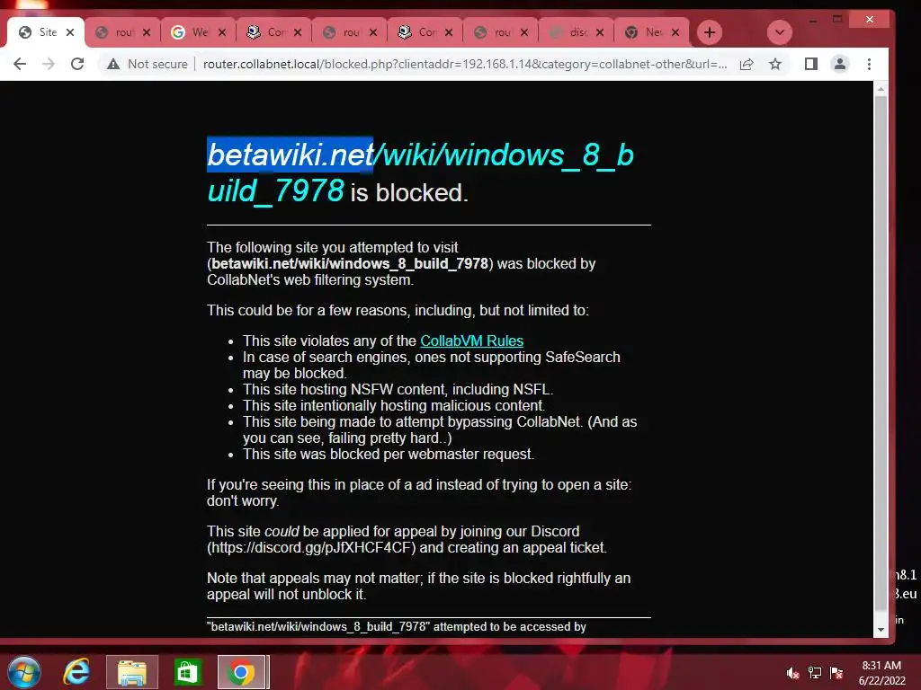The image size is (921, 690).
Task: Click the forward navigation arrow
Action: [x=49, y=64]
